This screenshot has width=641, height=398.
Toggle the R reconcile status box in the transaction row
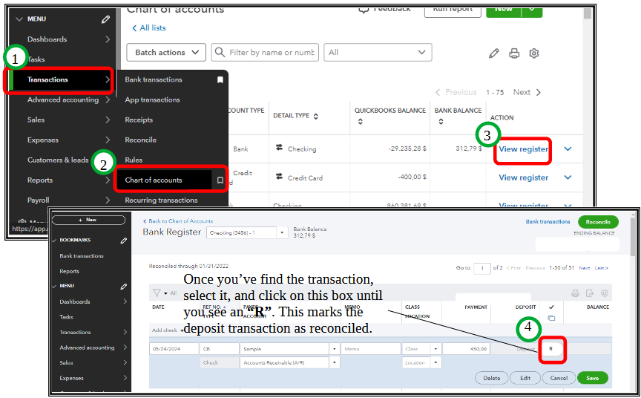click(x=552, y=349)
